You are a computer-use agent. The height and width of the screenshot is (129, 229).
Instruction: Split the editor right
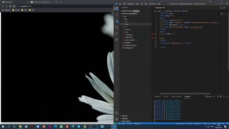click(x=224, y=8)
